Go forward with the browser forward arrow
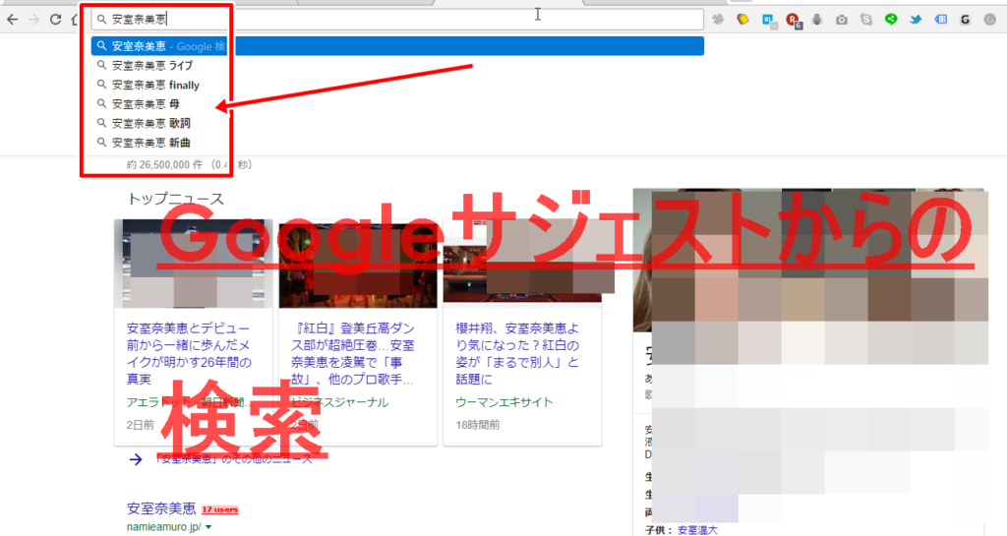Screen dimensions: 1007x536 (x=34, y=20)
